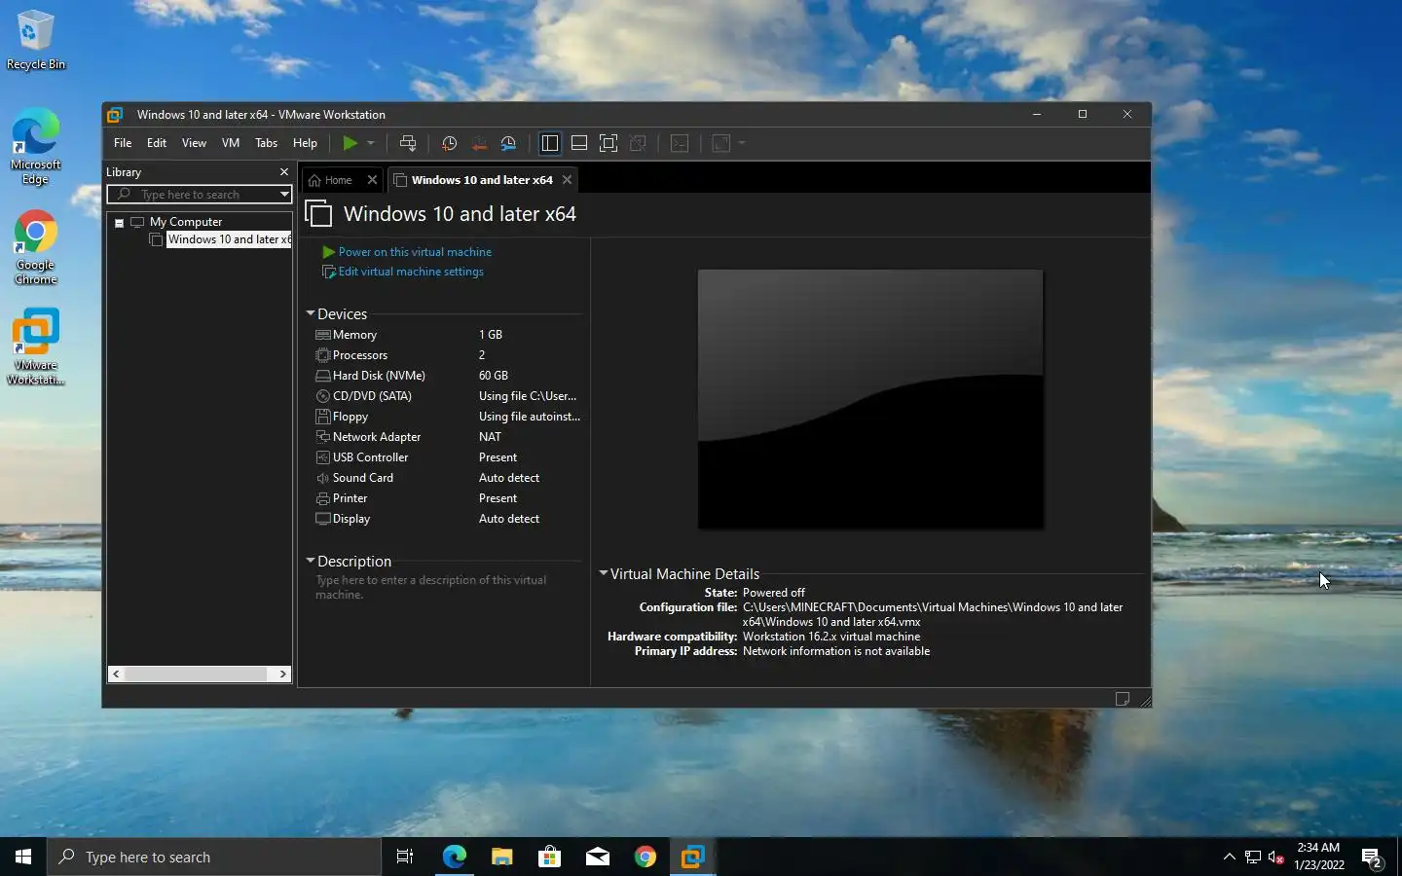Open the View menu

coord(194,143)
